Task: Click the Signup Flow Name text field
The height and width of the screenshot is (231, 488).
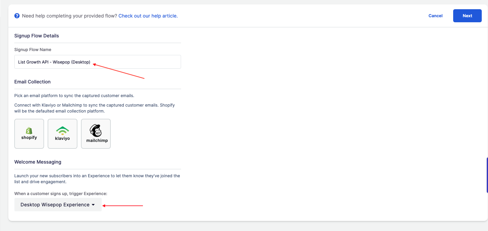Action: pyautogui.click(x=97, y=62)
